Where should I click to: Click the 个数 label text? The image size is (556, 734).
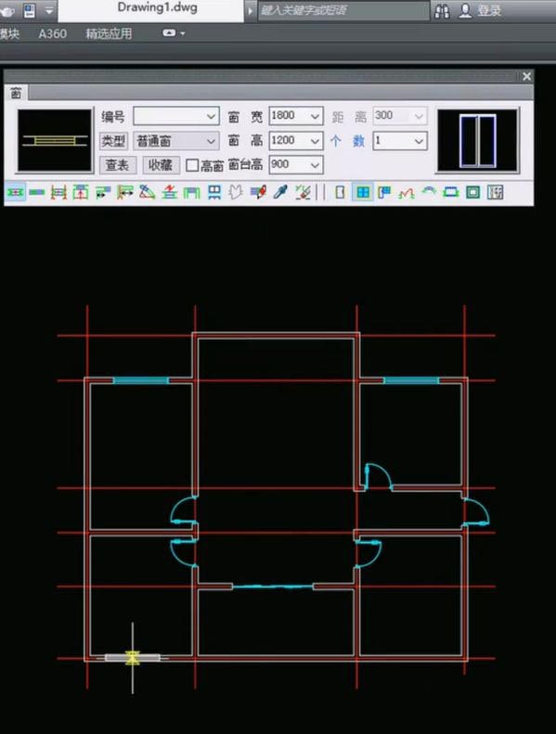tap(347, 140)
